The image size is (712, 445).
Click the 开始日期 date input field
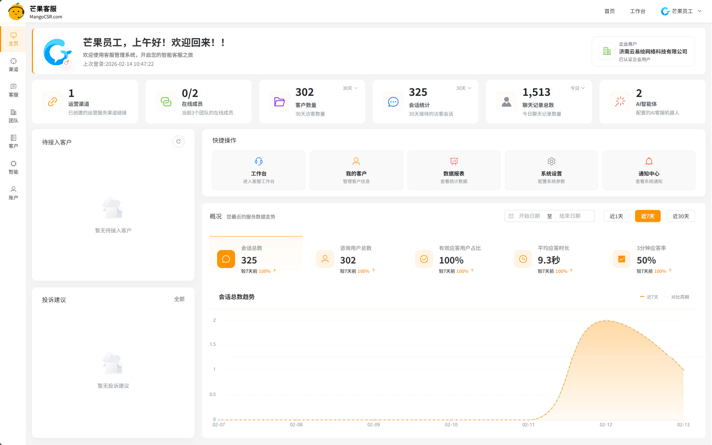(x=529, y=216)
